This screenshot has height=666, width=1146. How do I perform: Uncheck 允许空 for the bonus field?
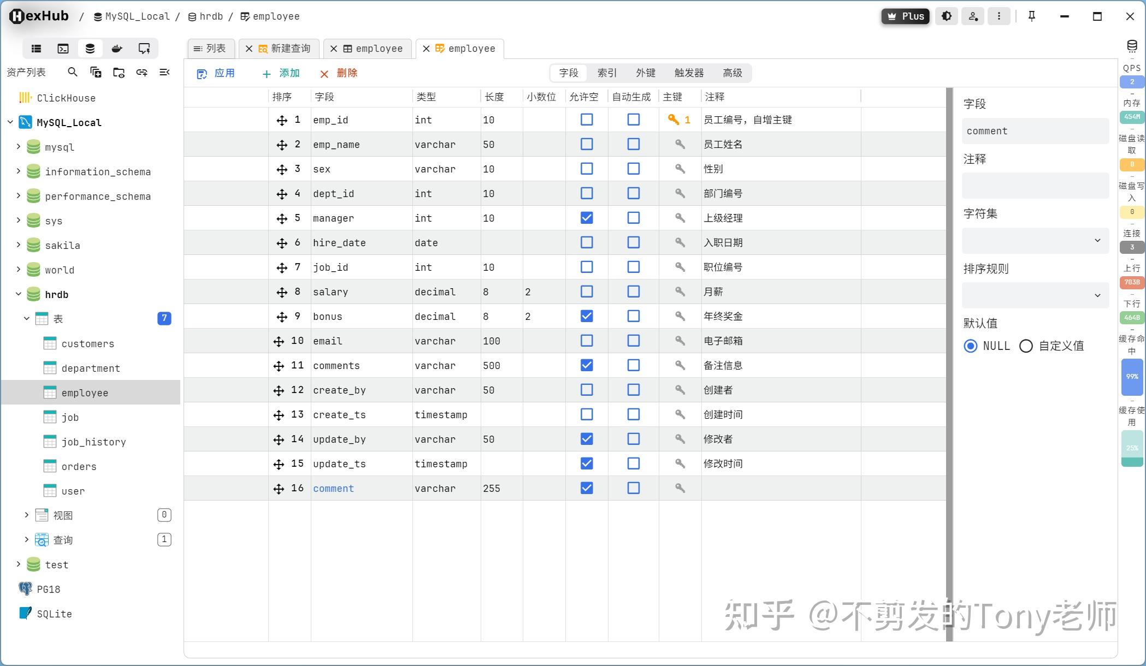click(x=586, y=316)
